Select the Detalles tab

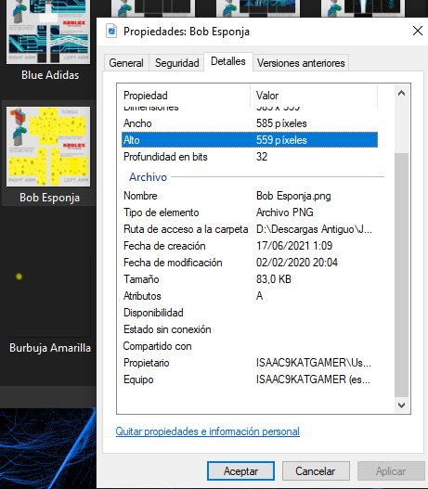[228, 61]
